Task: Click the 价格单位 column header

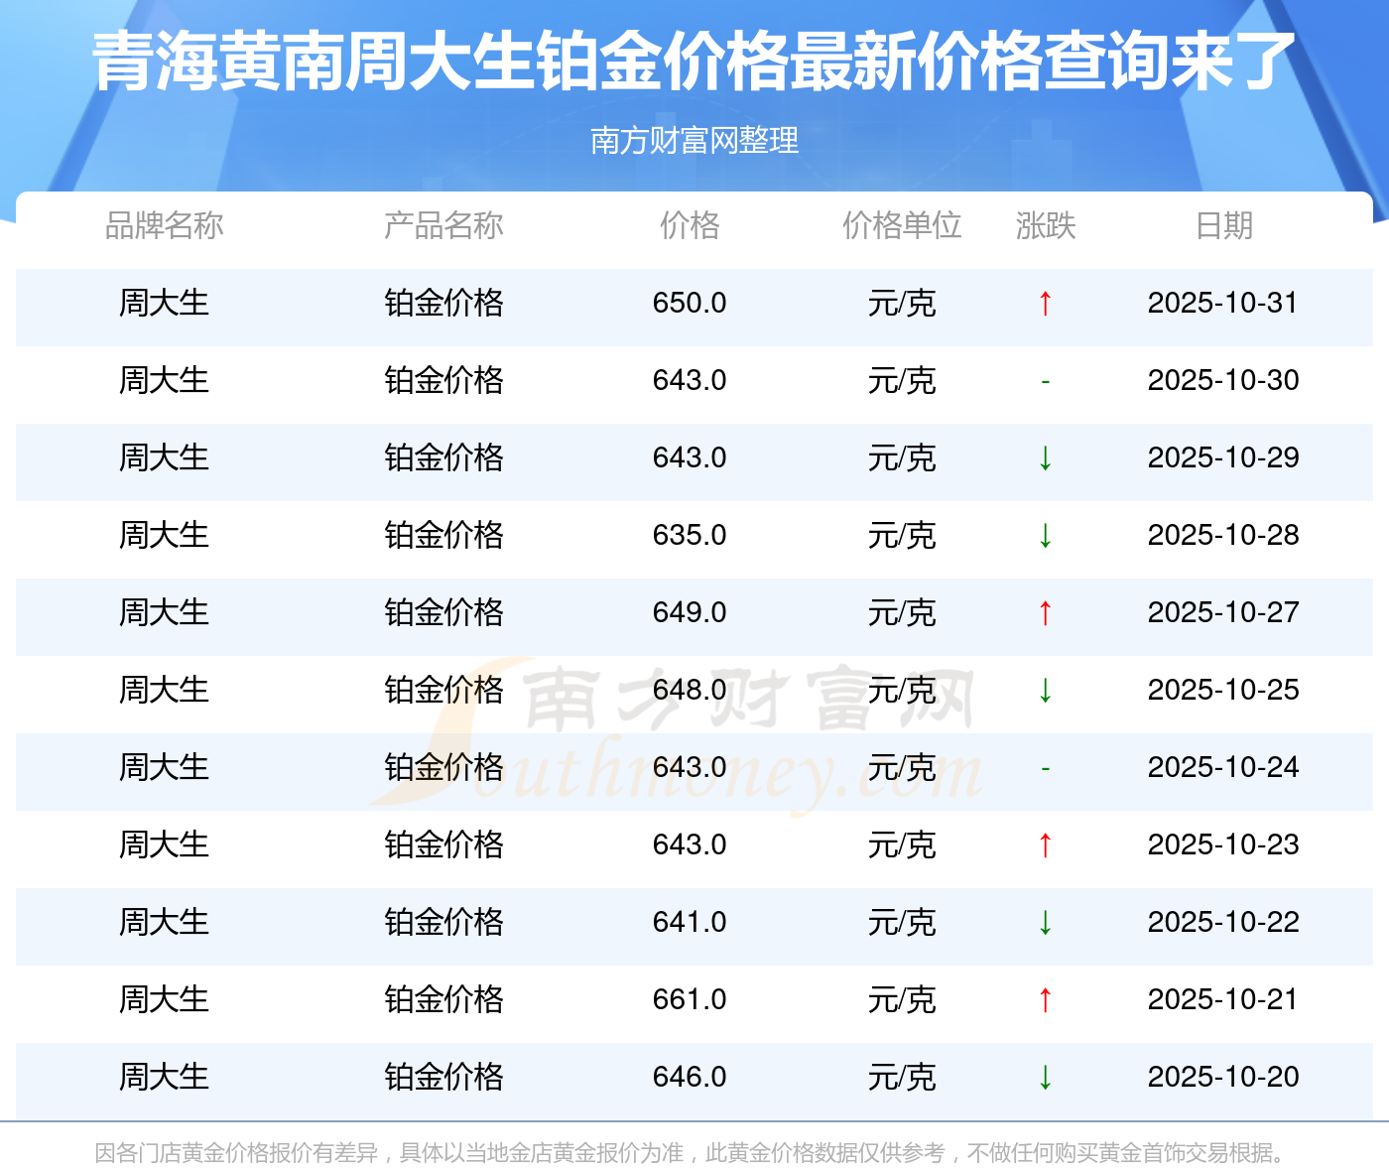Action: click(x=902, y=226)
